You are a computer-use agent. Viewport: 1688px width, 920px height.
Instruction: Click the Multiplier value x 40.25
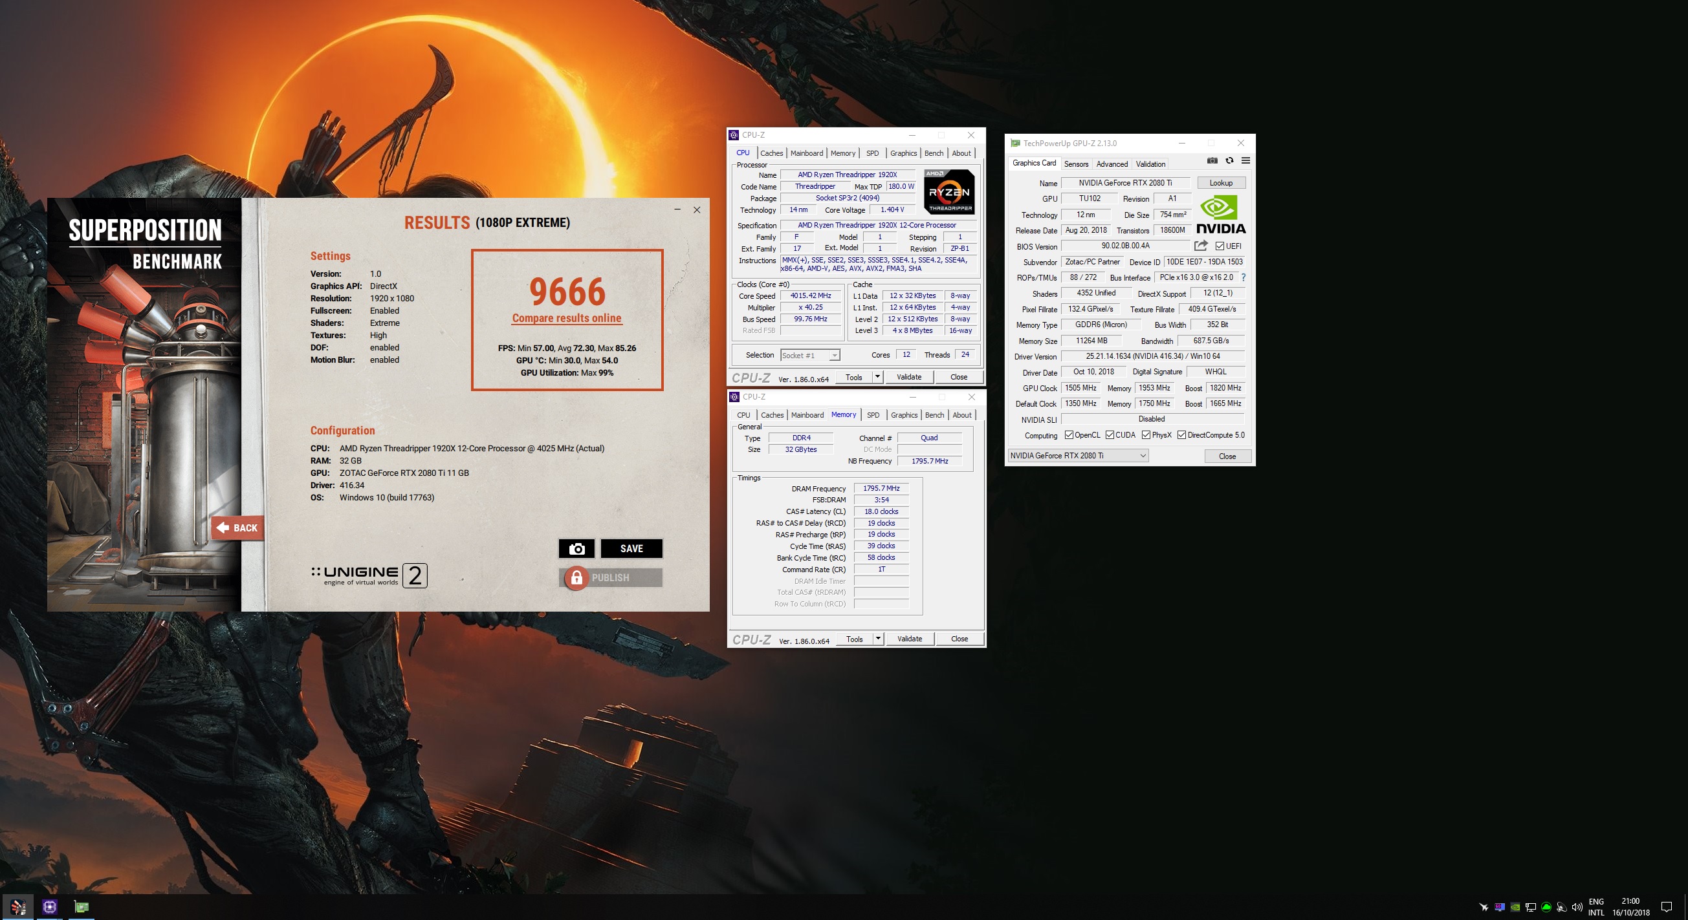pos(811,308)
